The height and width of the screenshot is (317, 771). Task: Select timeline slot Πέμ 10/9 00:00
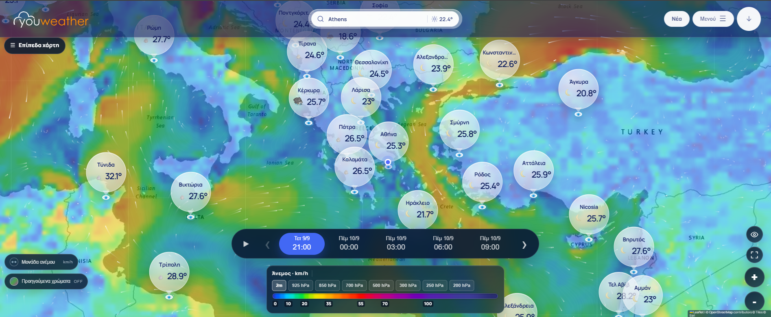[x=349, y=243]
